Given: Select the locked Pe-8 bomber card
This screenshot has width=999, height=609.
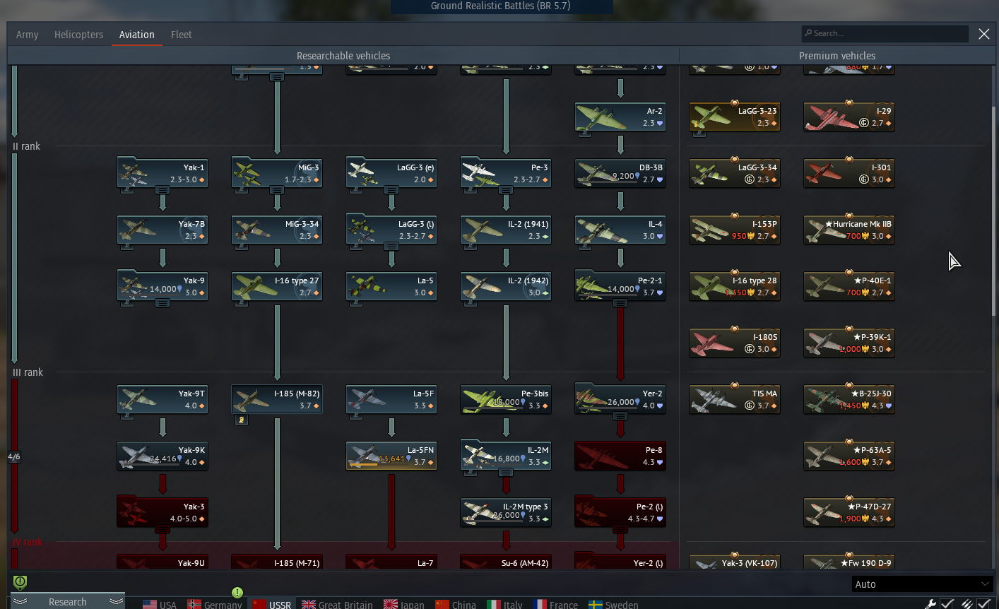Looking at the screenshot, I should click(x=620, y=456).
